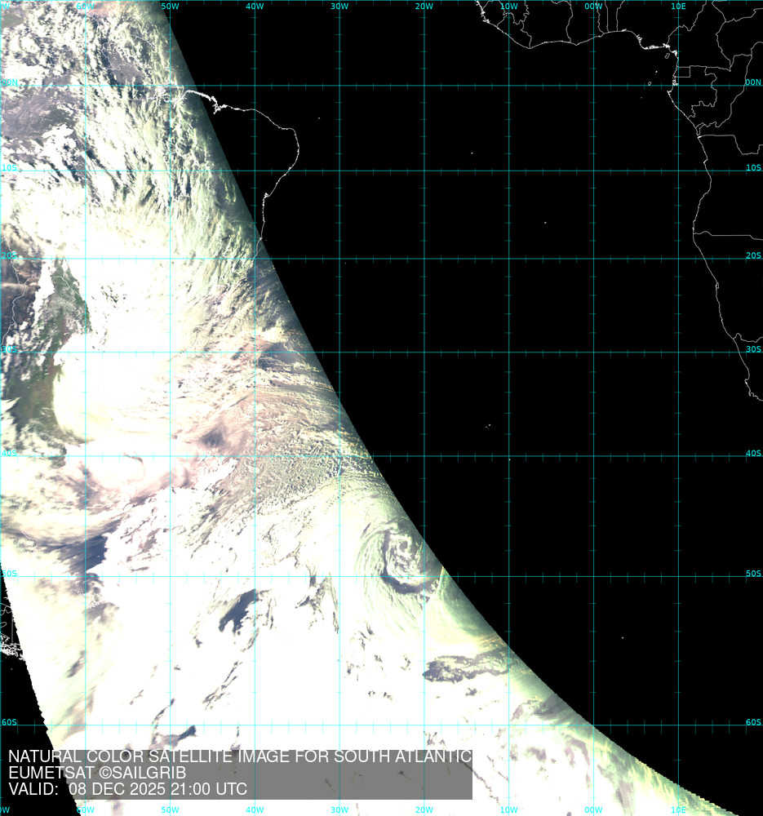Viewport: 763px width, 816px height.
Task: Click the 50W longitude label at top
Action: (x=170, y=7)
